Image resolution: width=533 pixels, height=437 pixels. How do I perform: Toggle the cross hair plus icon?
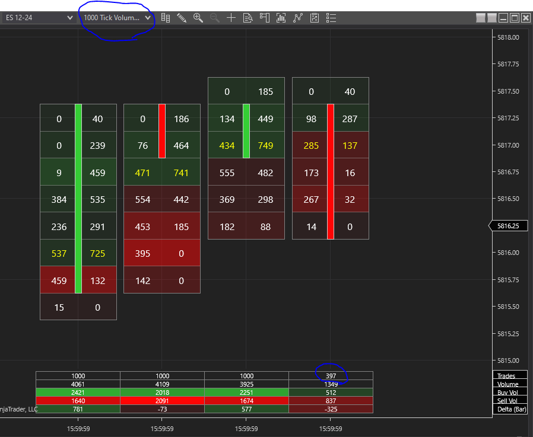(231, 18)
